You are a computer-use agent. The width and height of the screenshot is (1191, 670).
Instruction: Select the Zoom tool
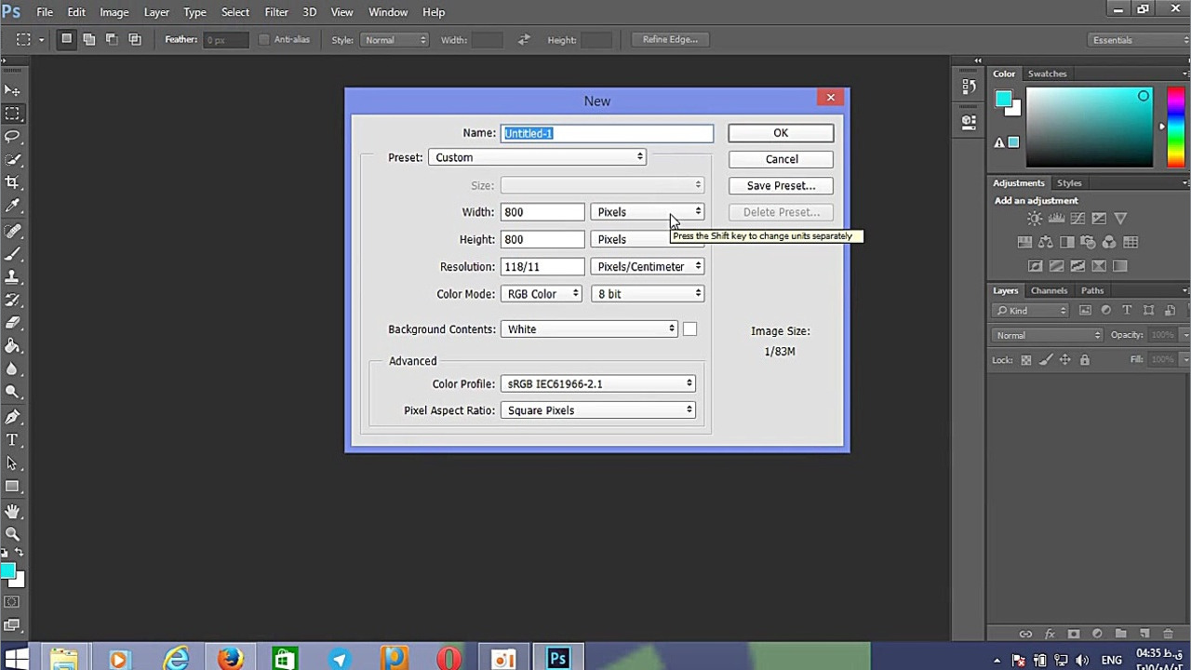pos(13,534)
